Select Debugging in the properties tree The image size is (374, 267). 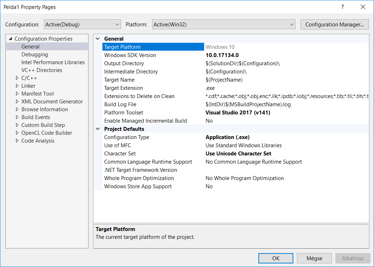pos(35,55)
